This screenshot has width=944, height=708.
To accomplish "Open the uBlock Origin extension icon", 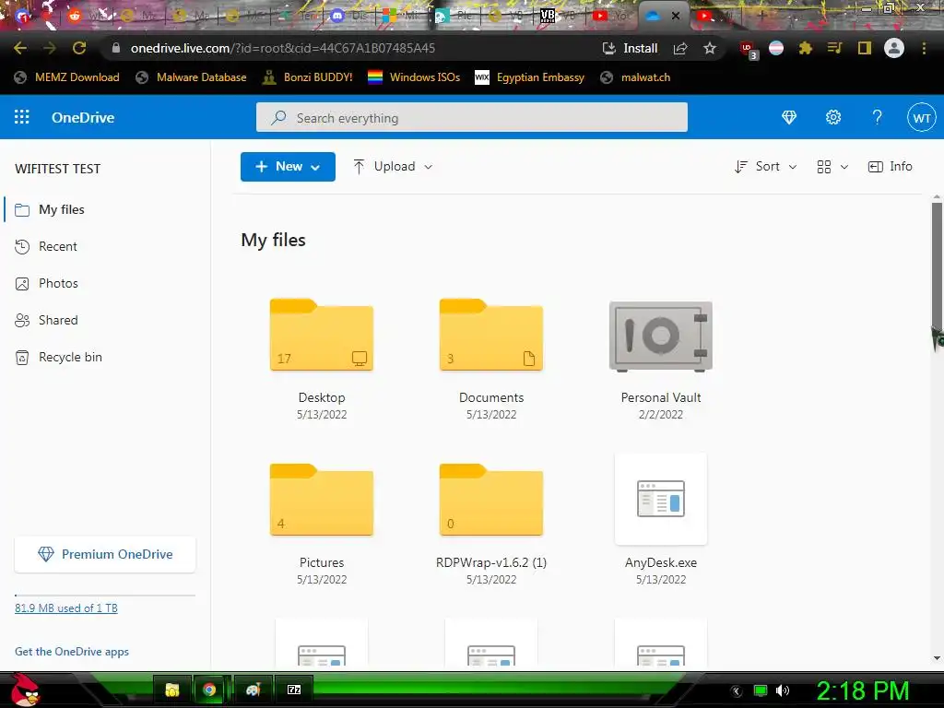I will (x=749, y=50).
